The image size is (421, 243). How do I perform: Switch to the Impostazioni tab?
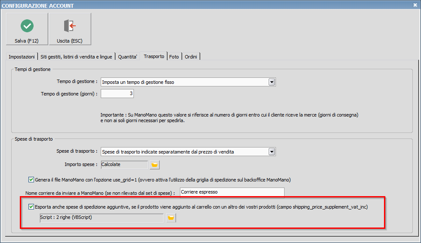22,57
